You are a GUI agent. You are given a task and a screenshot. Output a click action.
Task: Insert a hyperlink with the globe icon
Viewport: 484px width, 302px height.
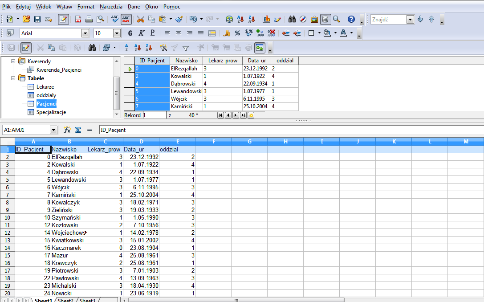coord(229,20)
